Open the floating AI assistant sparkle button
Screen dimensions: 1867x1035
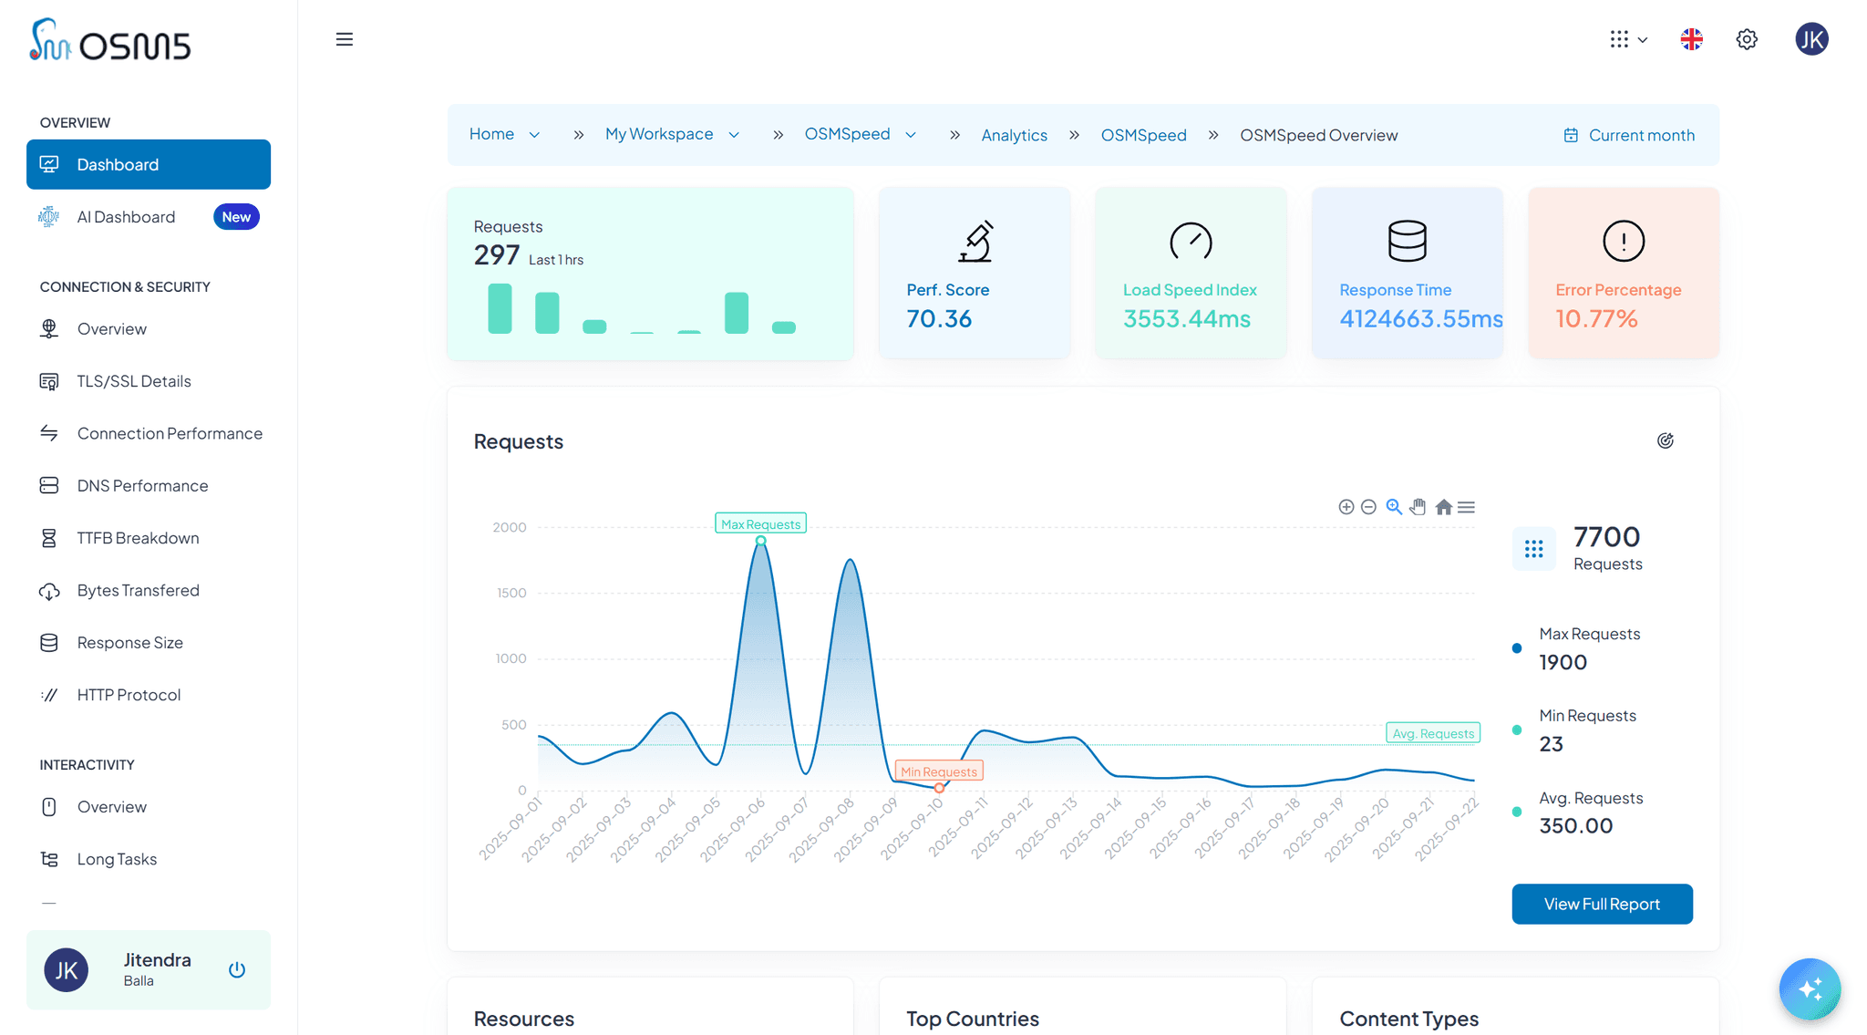[x=1809, y=988]
